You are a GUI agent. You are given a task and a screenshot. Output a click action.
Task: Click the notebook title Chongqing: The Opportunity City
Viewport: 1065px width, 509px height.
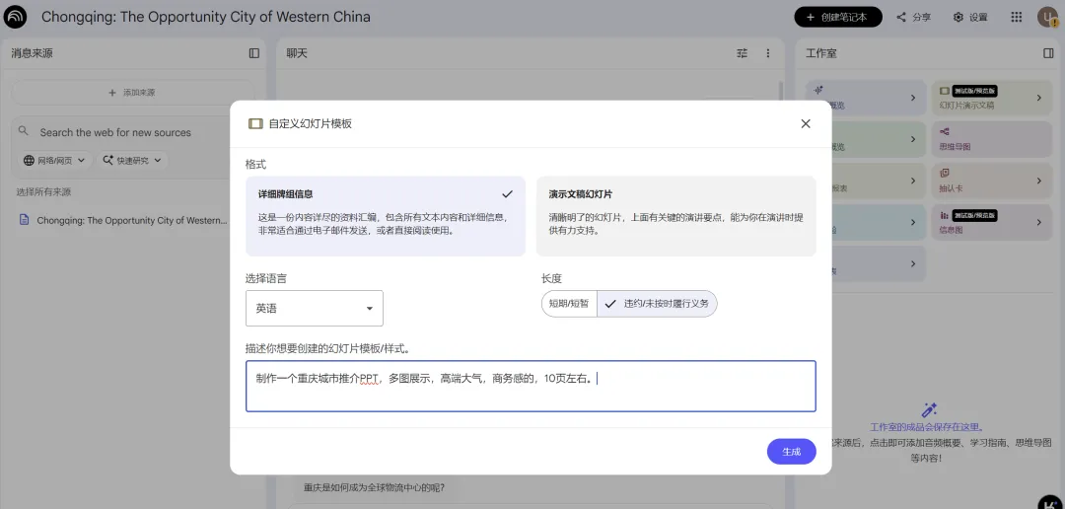(206, 17)
